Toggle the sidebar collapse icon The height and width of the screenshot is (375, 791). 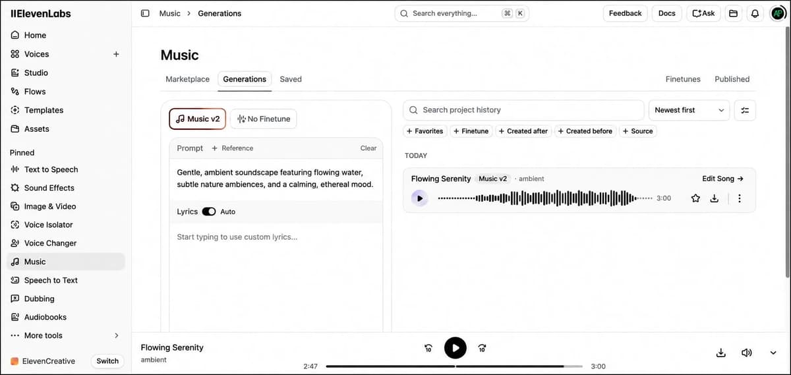(145, 13)
